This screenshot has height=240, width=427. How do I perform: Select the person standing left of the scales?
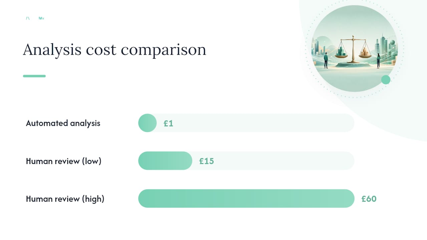(326, 61)
